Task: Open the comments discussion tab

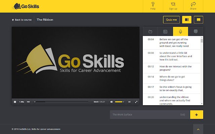Action: tap(196, 31)
